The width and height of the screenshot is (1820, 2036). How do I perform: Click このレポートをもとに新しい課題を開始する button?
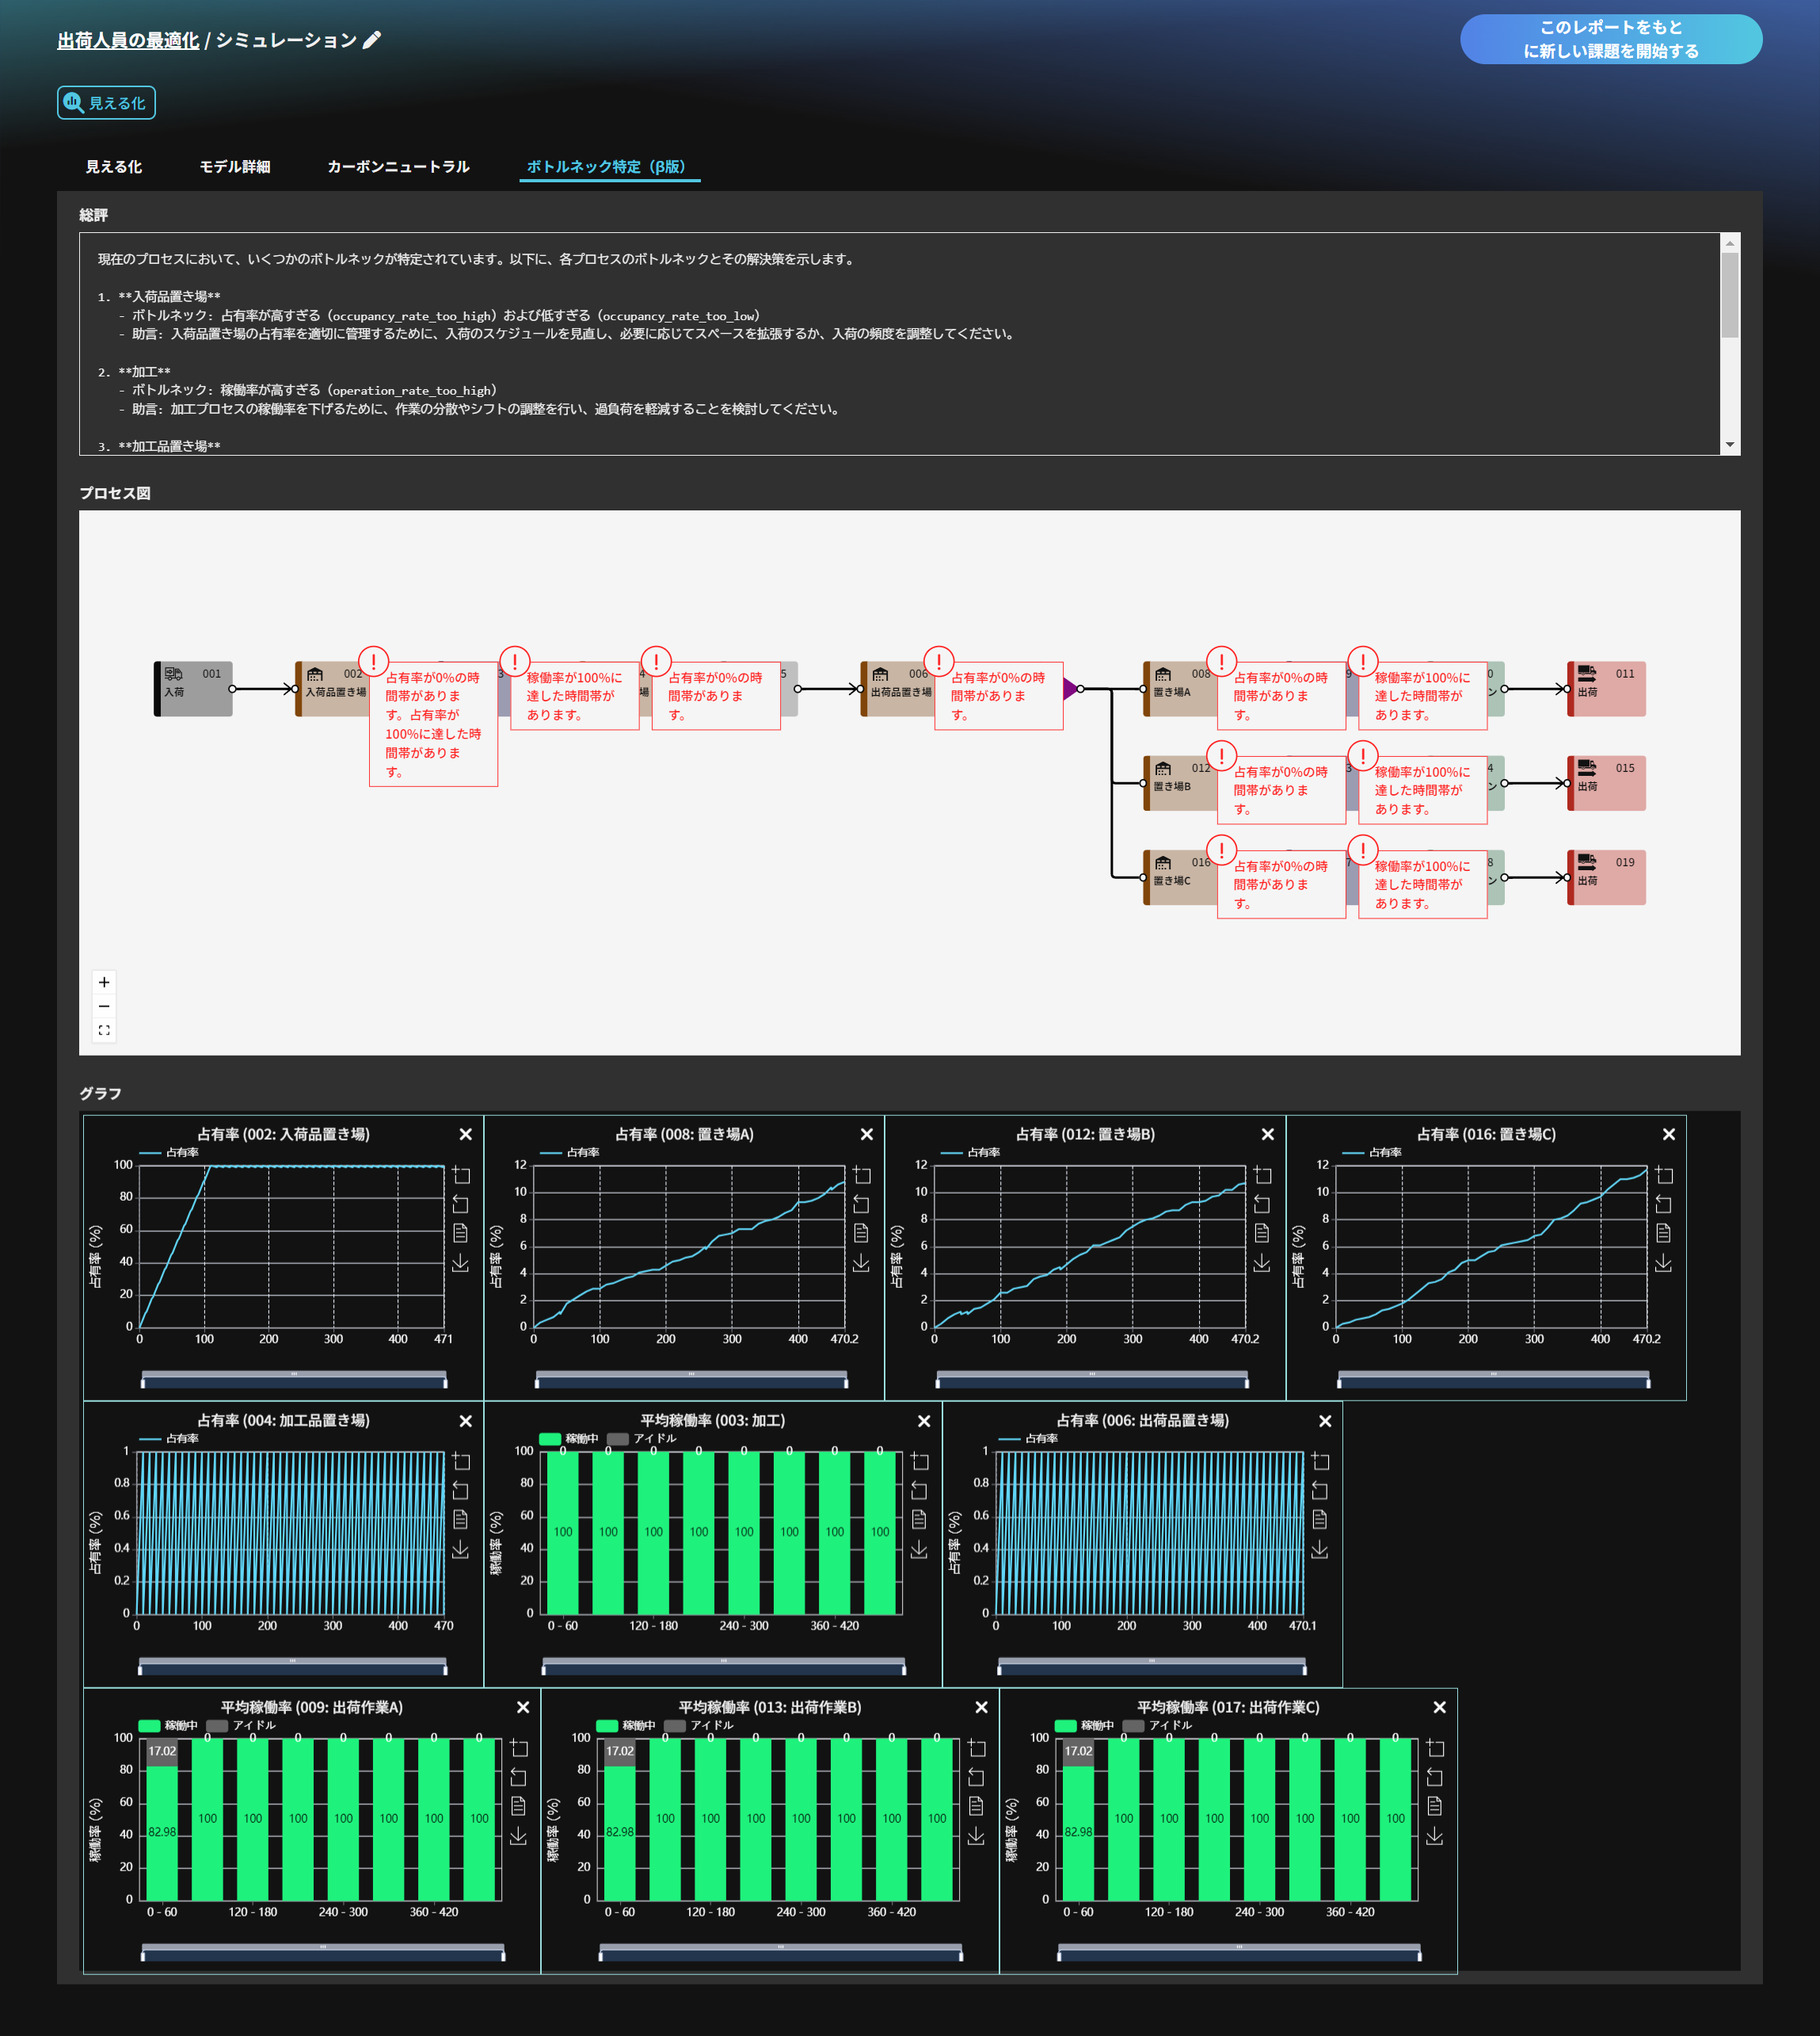(1610, 39)
